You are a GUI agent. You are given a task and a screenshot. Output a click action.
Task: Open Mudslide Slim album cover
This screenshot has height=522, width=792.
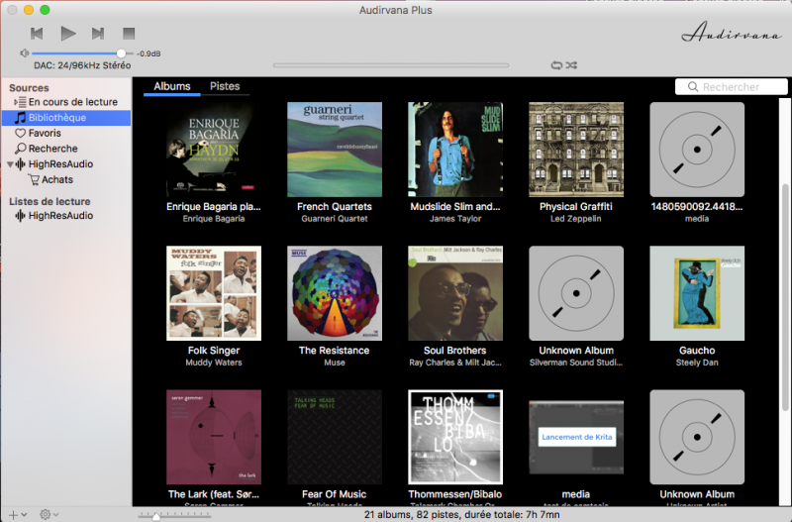pos(455,150)
